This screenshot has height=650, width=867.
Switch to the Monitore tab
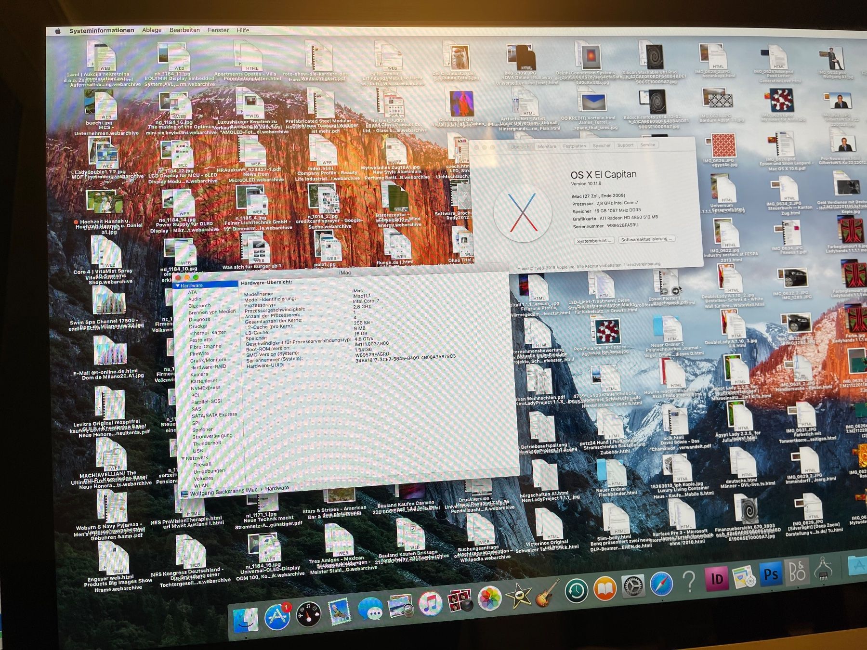pyautogui.click(x=547, y=146)
